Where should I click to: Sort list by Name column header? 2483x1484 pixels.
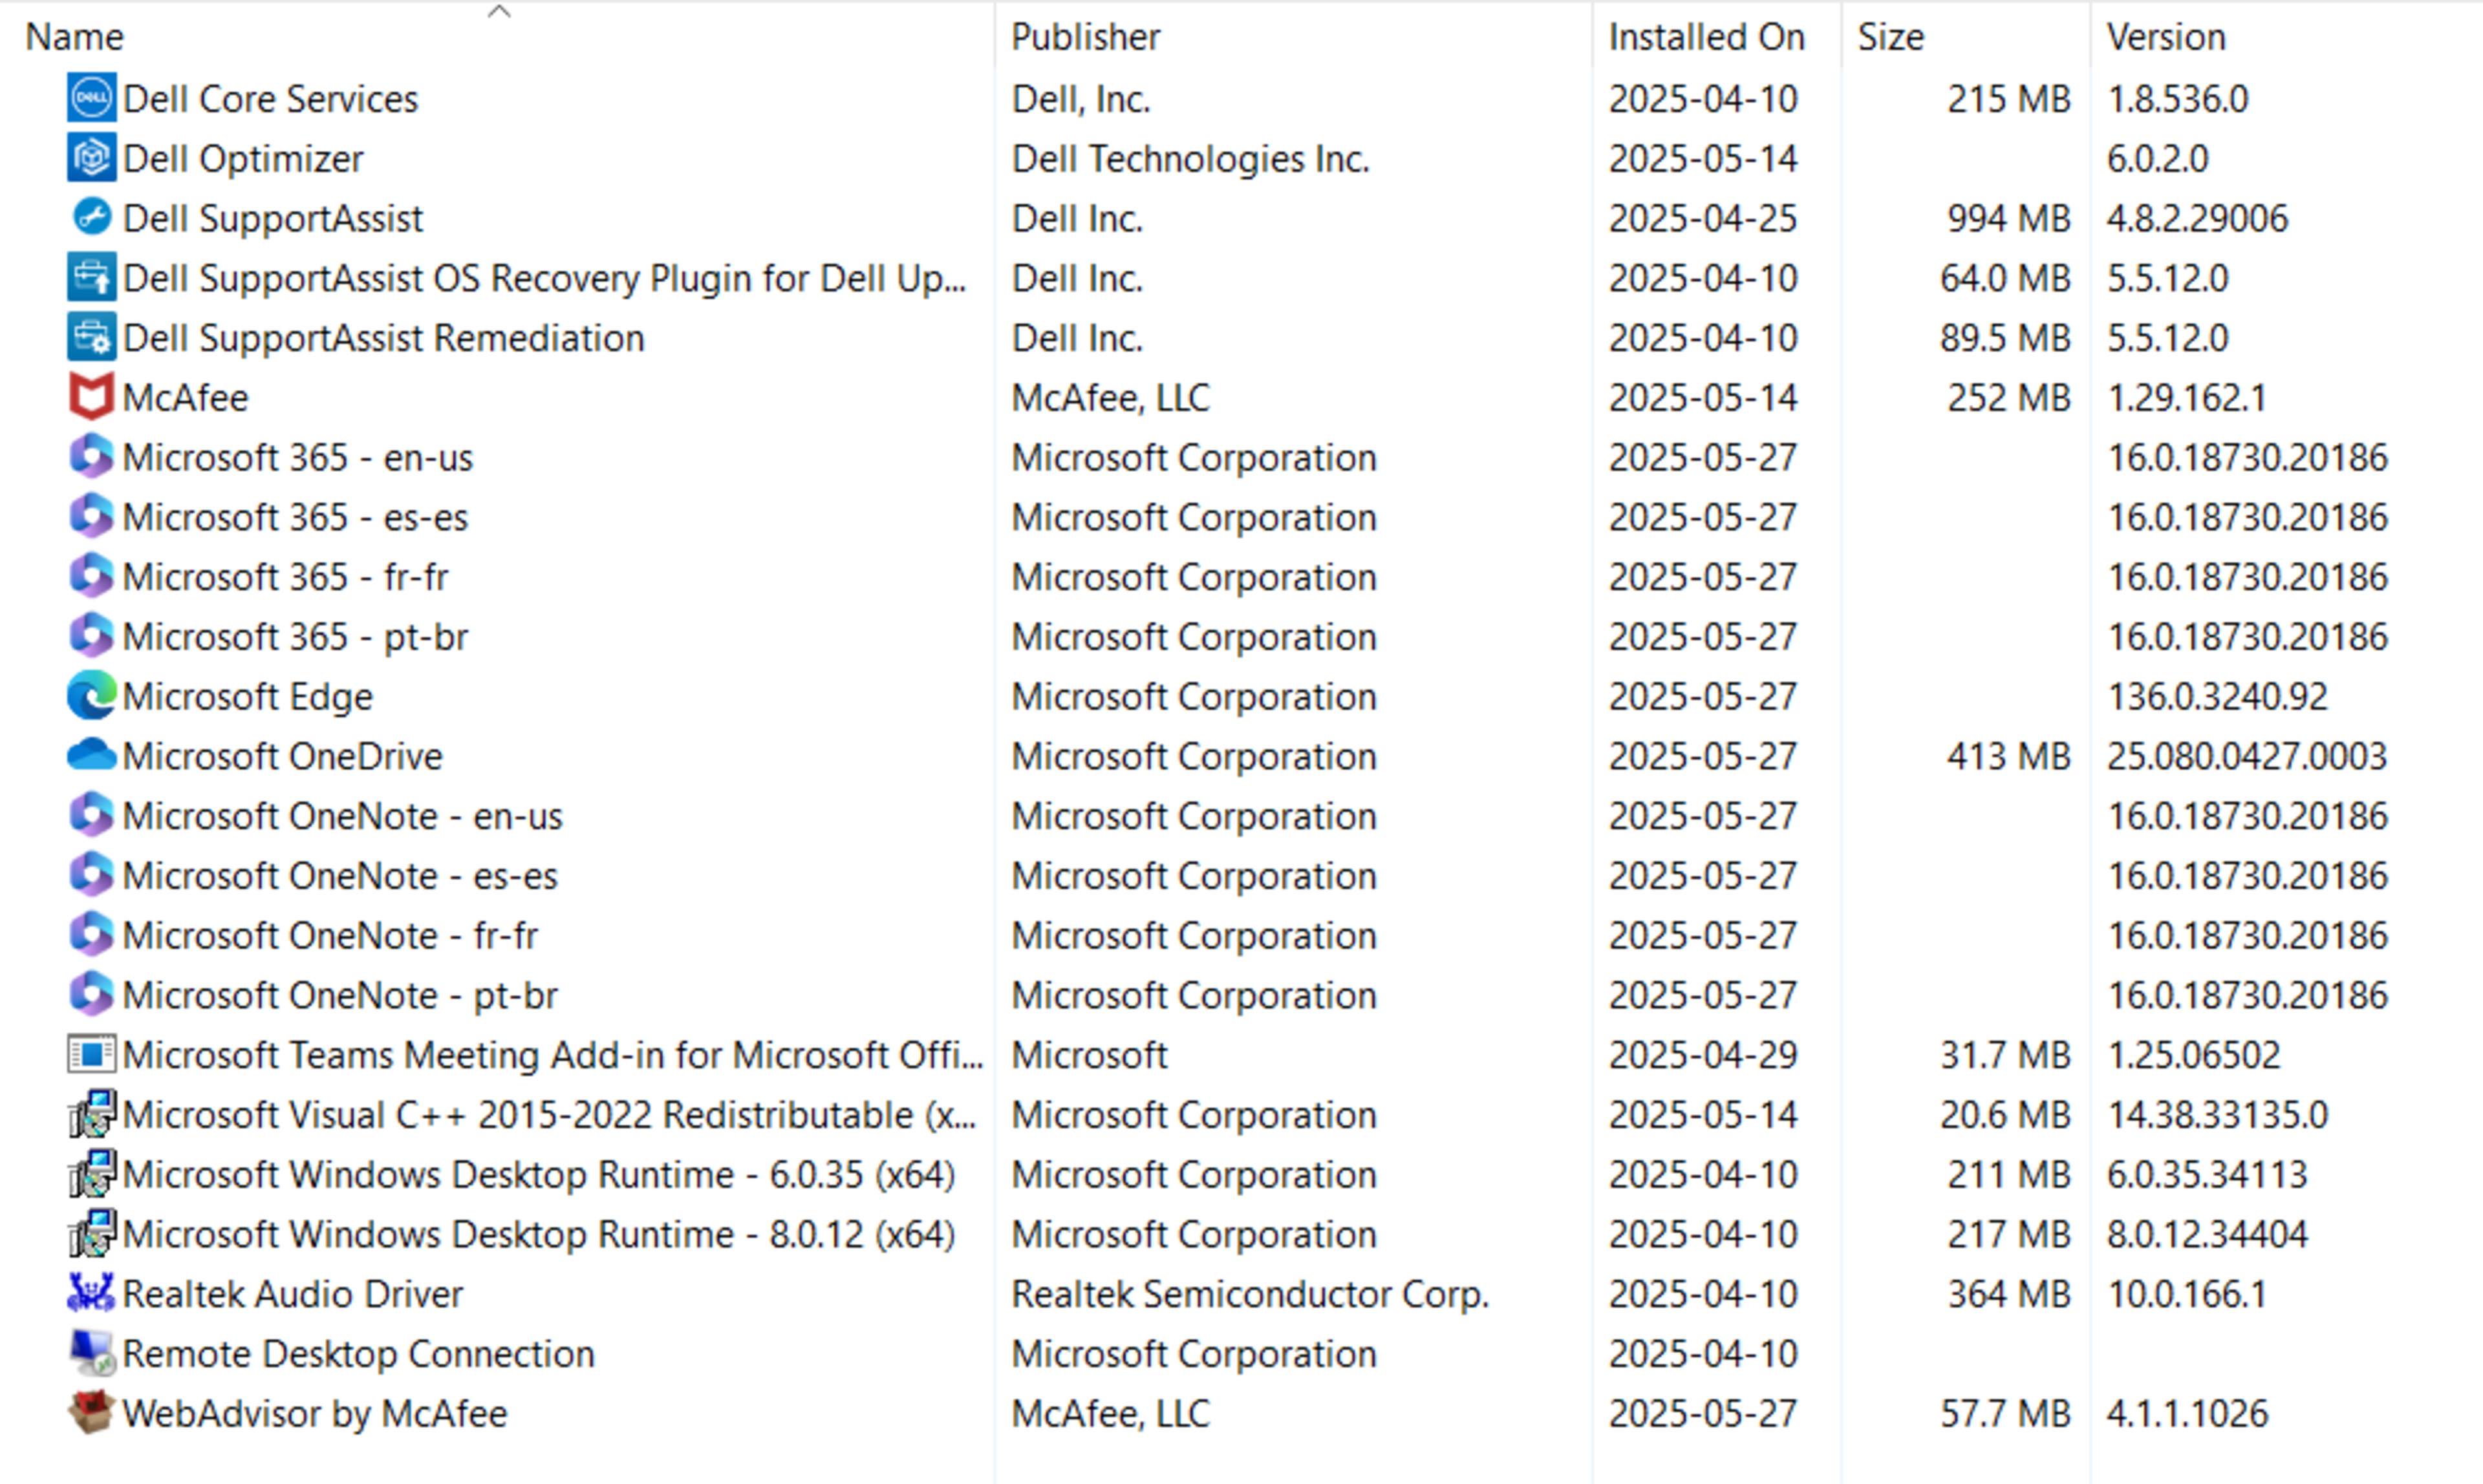[x=75, y=37]
